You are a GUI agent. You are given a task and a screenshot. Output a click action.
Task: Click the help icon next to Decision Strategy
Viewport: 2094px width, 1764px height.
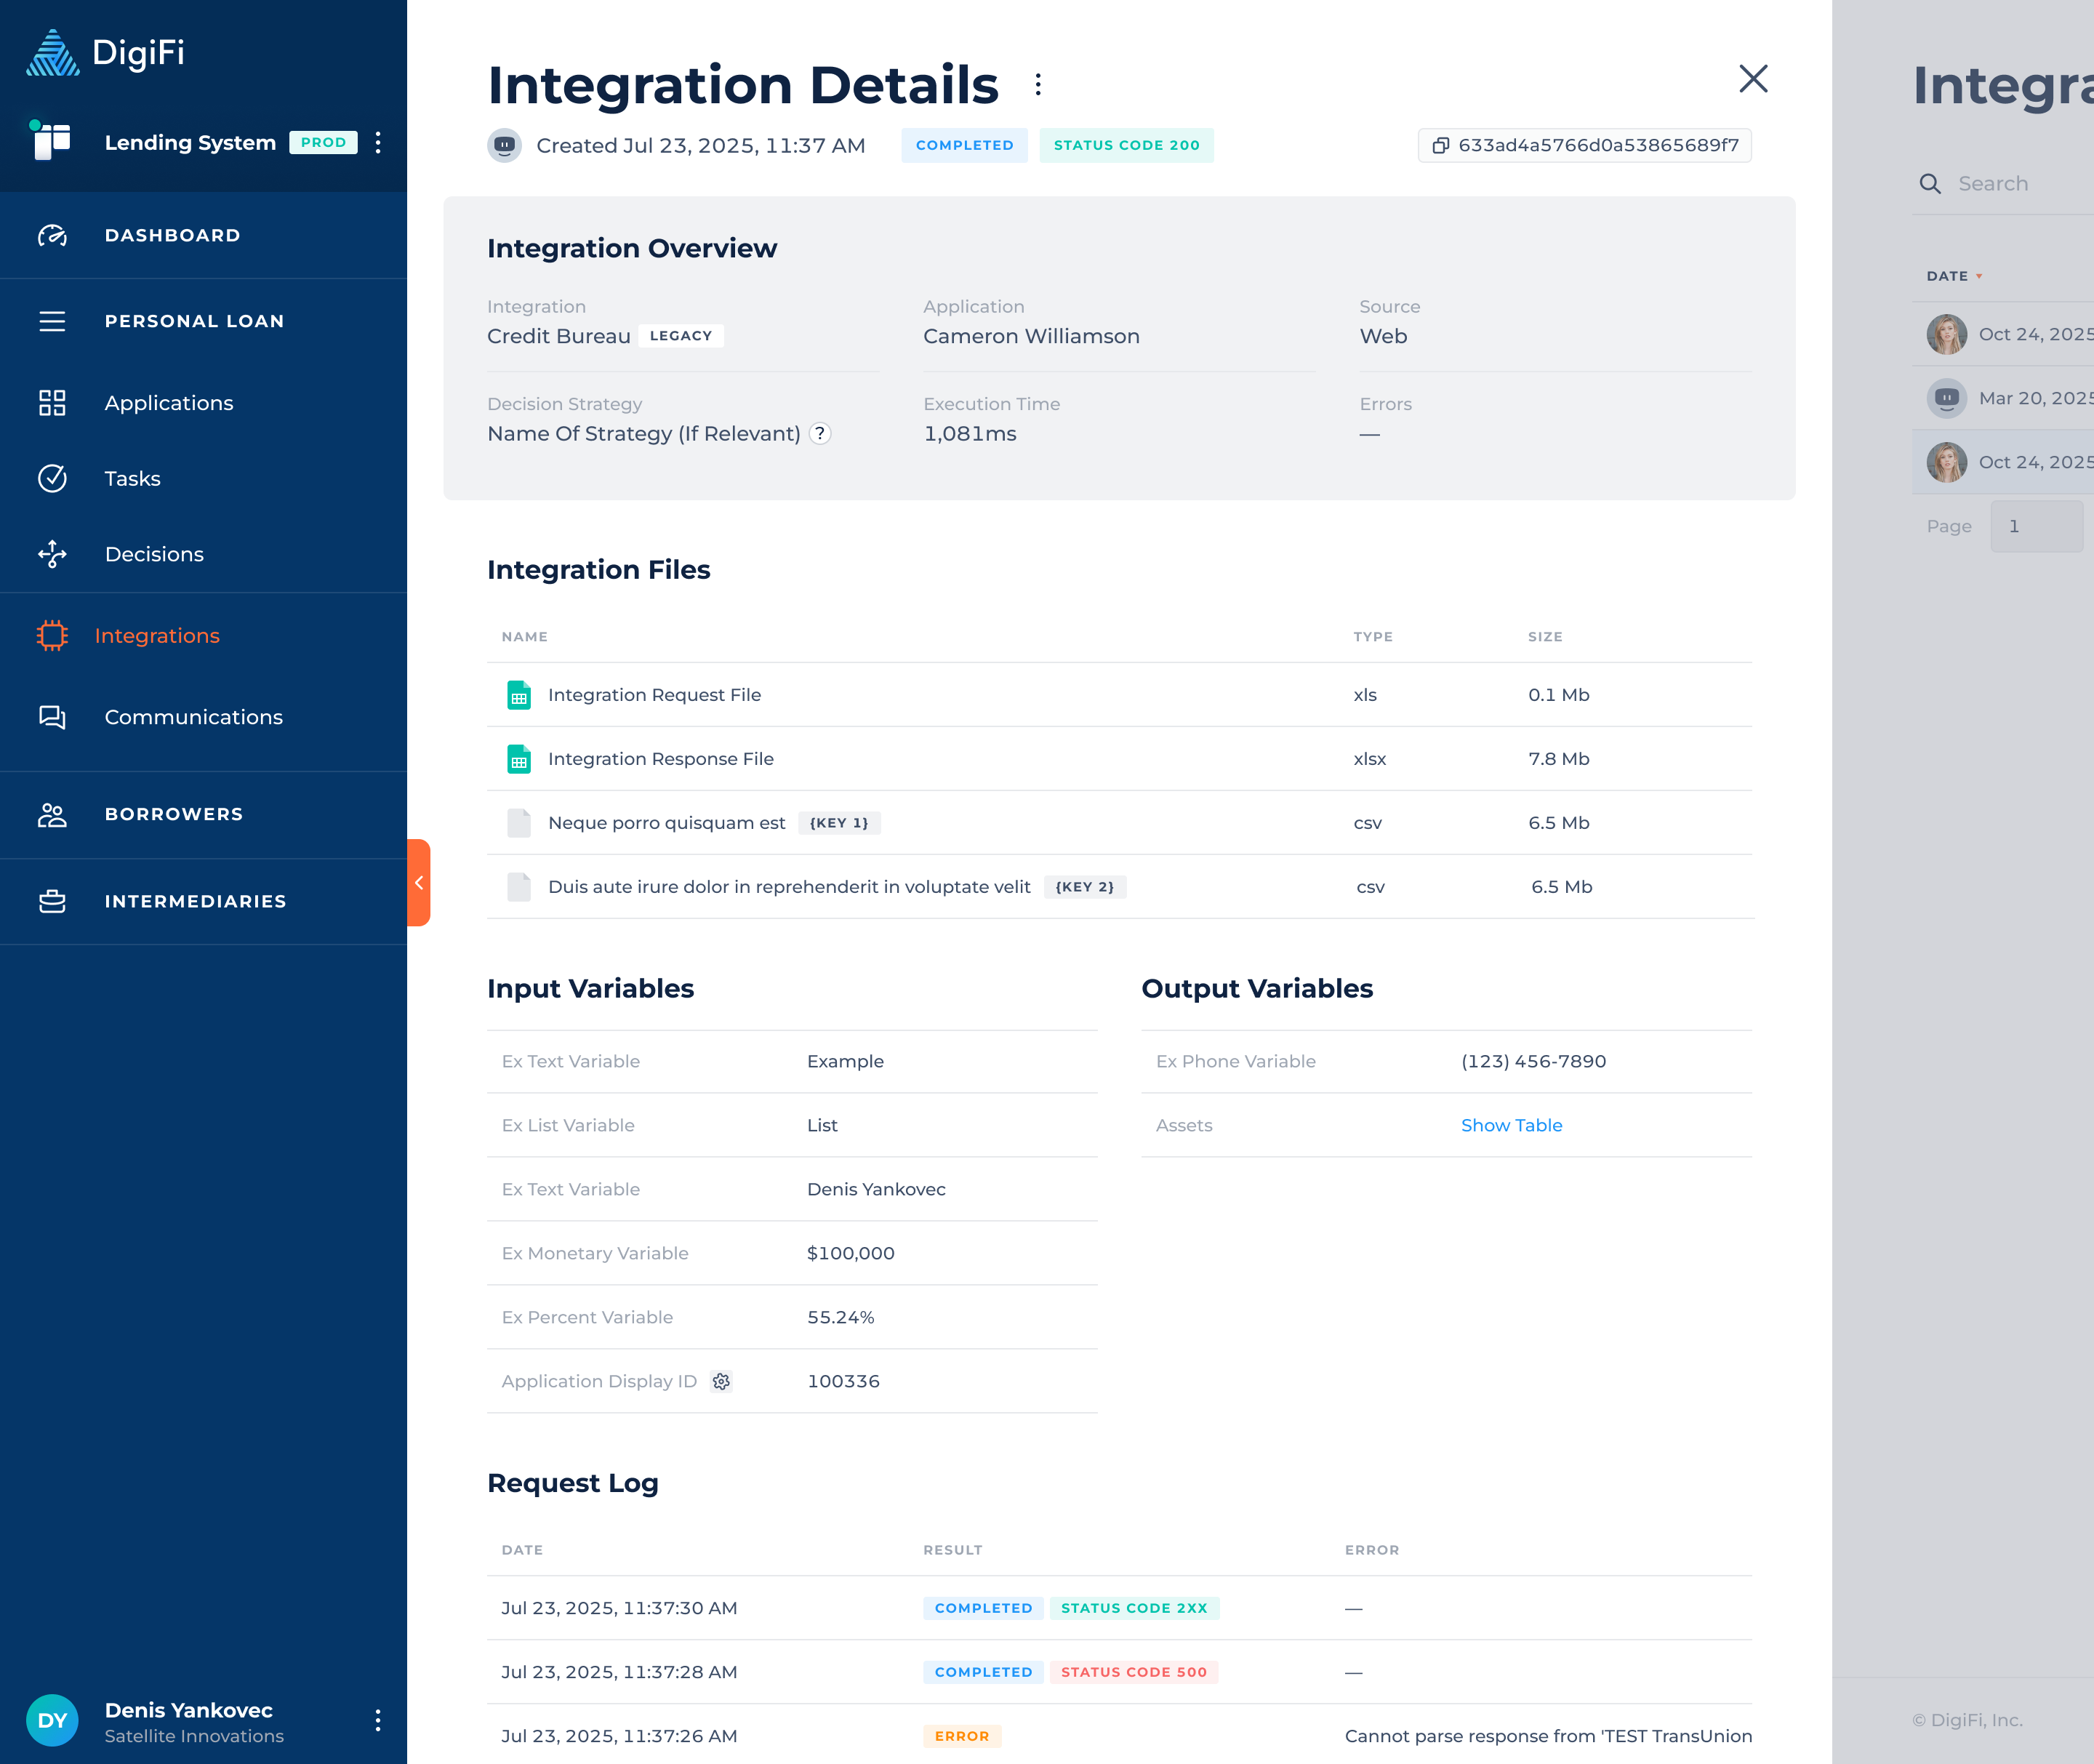(820, 434)
